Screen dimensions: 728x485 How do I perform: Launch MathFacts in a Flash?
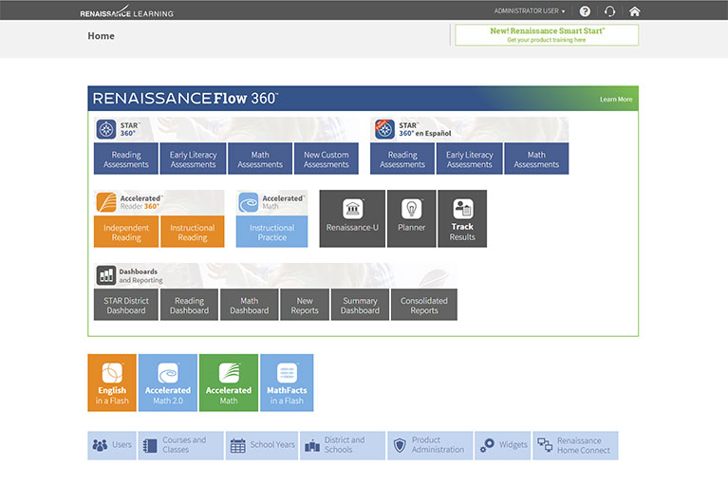click(287, 382)
